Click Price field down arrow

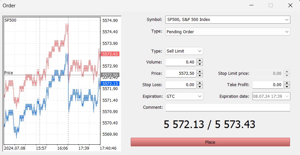(200, 75)
